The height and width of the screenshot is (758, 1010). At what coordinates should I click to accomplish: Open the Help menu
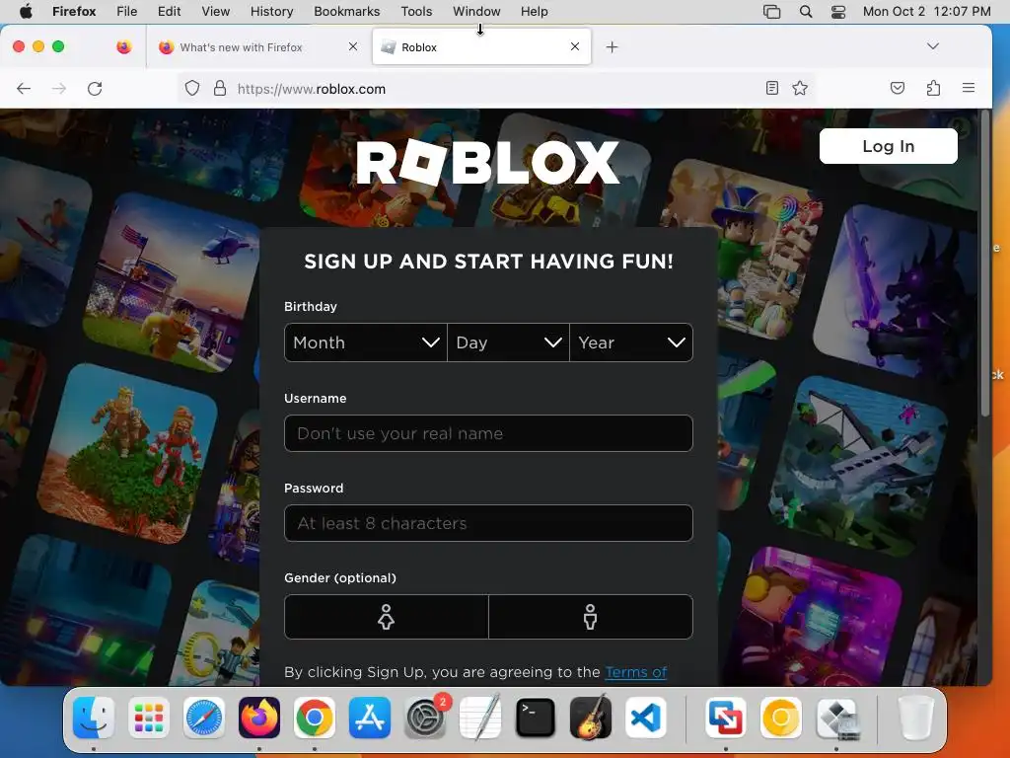click(535, 12)
